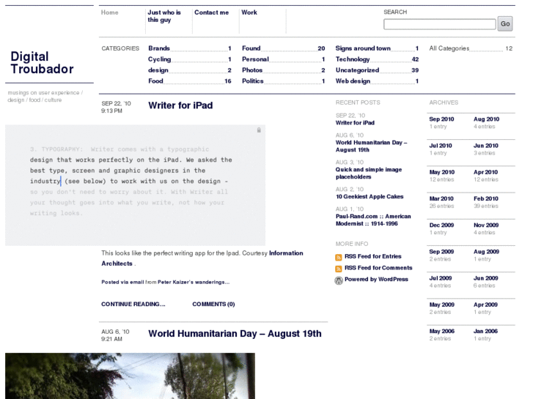Click the RSS icon for Comments feed
The image size is (533, 399).
pos(338,269)
